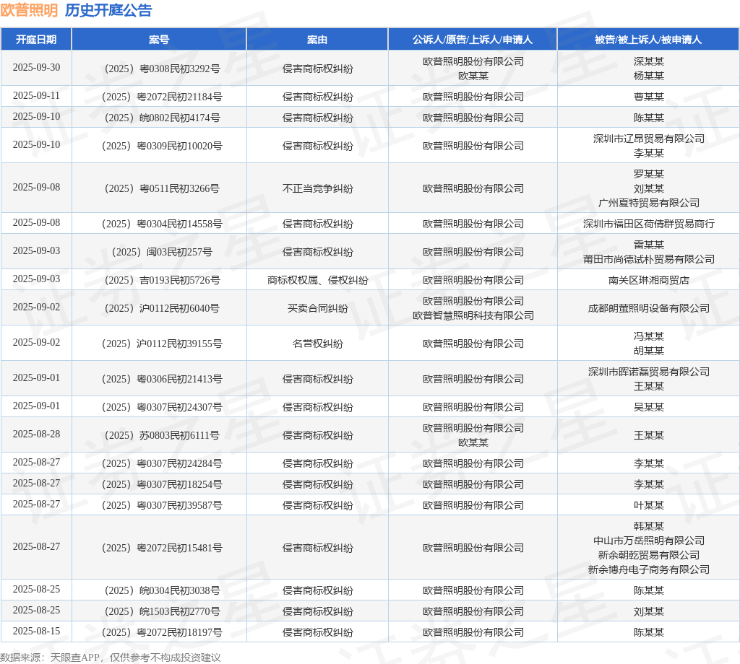Image resolution: width=740 pixels, height=664 pixels.
Task: Click case number 吉0193民初5726号
Action: (162, 281)
